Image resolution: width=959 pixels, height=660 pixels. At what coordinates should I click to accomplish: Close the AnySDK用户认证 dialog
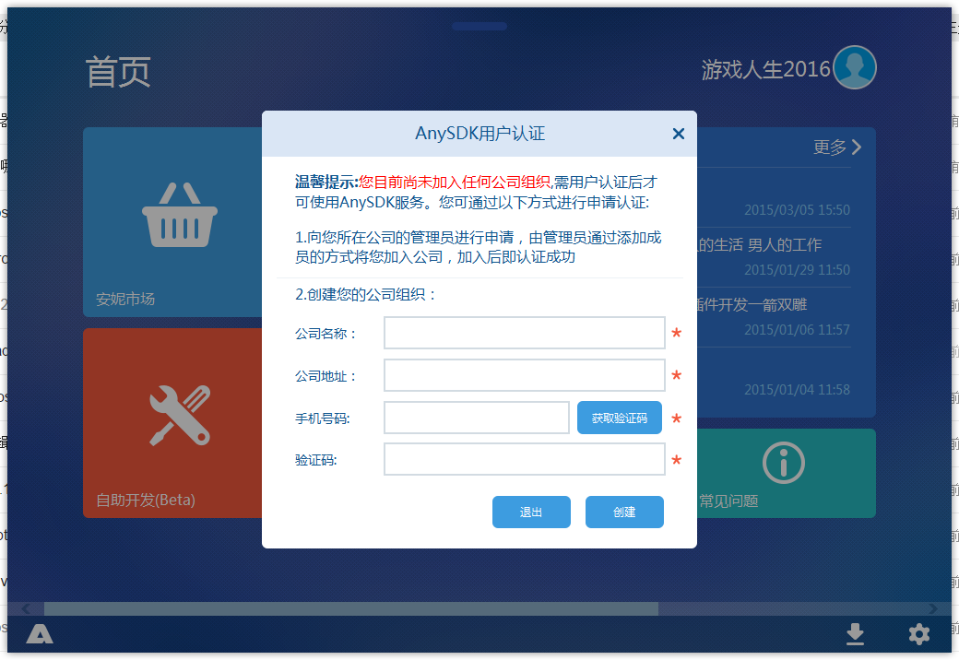tap(679, 134)
